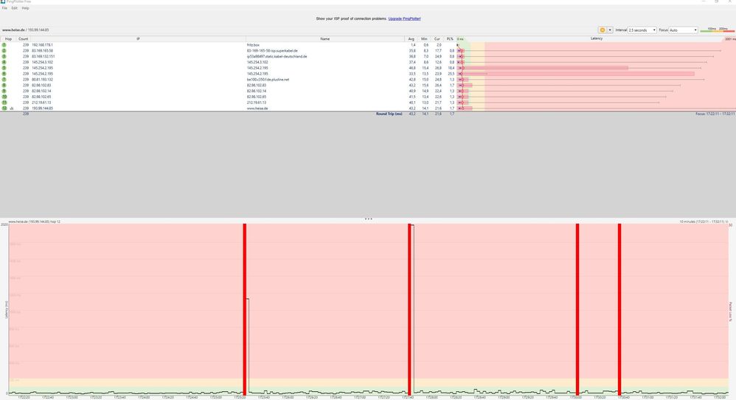Select IP address 192.168.178.1

(x=42, y=45)
